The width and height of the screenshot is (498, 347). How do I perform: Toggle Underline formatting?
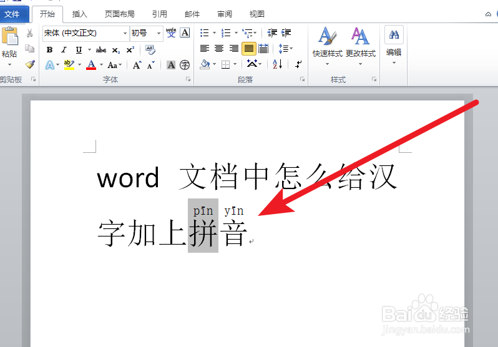tap(79, 50)
